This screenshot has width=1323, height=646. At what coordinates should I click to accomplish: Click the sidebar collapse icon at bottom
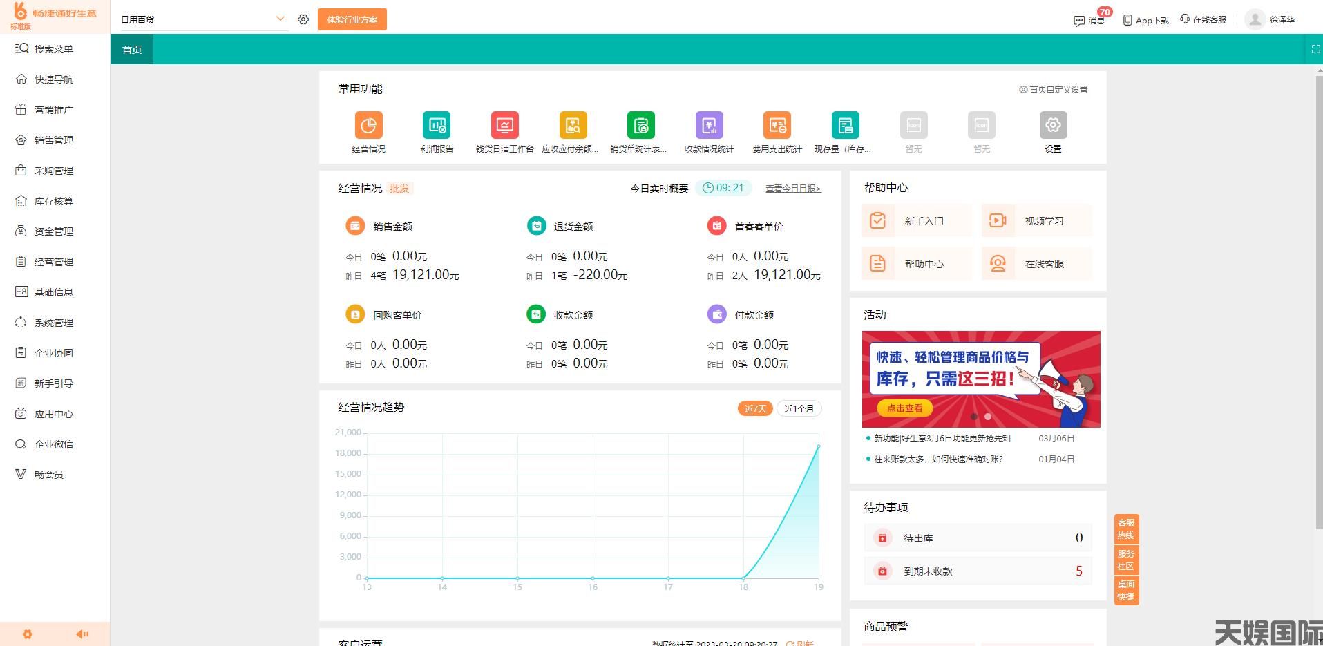pyautogui.click(x=82, y=634)
